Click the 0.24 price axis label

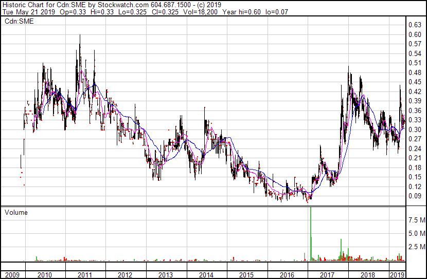415,148
